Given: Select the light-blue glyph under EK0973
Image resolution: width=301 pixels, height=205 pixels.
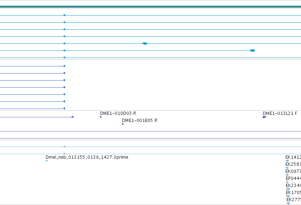Looking at the screenshot, I should pos(287,175).
